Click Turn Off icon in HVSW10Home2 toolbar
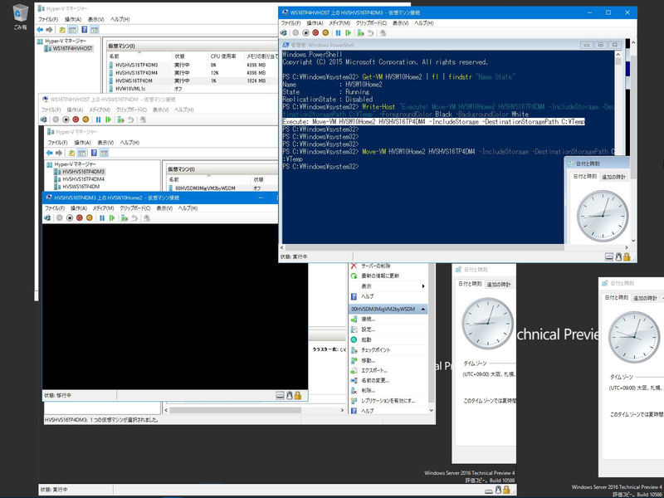The image size is (664, 498). click(x=70, y=217)
